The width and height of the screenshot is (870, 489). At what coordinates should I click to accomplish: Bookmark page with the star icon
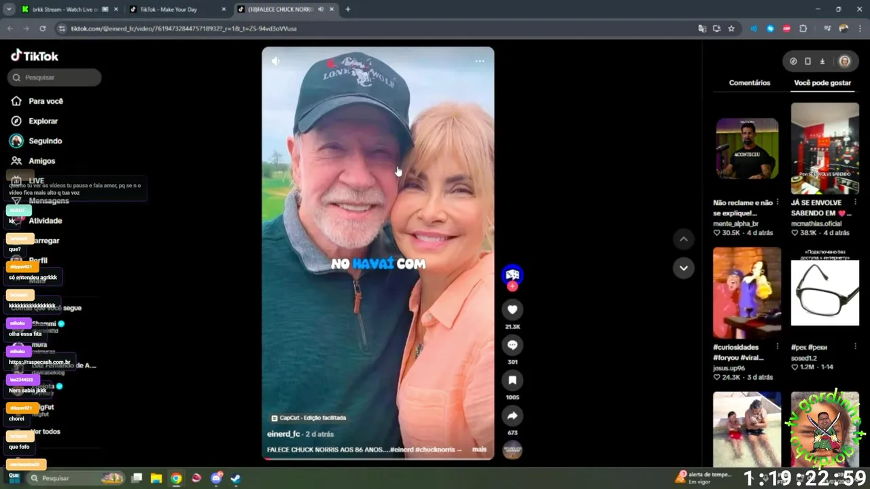(731, 29)
